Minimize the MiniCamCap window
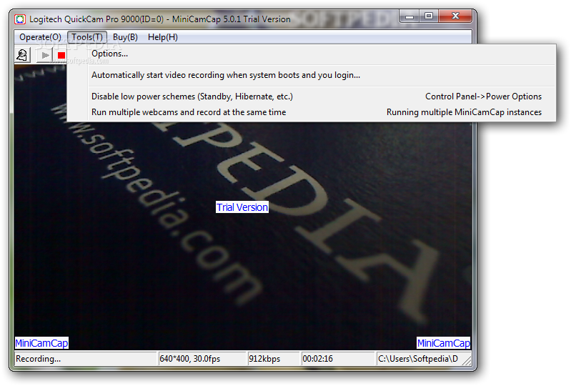 [409, 16]
